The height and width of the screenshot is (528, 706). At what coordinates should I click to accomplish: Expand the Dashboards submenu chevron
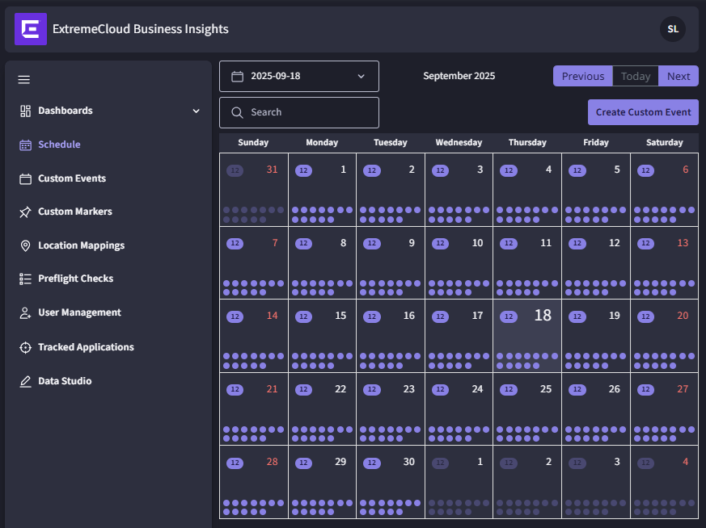[196, 111]
